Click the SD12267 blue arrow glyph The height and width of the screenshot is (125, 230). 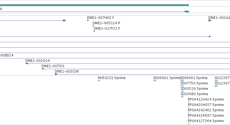[216, 81]
